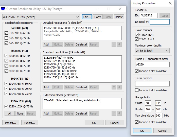Click the ID serial # field
Image resolution: width=177 pixels, height=137 pixels.
(x=160, y=22)
